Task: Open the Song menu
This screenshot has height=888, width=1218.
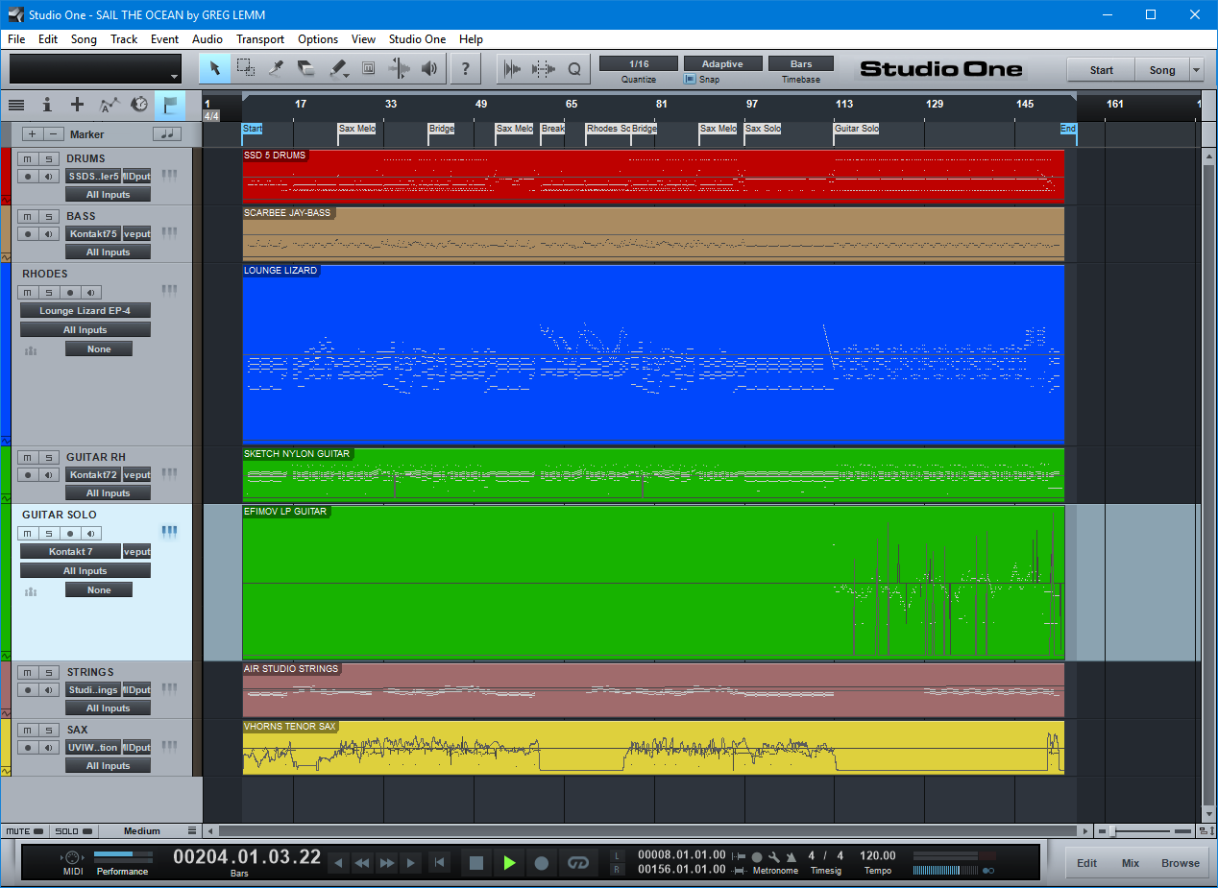Action: pyautogui.click(x=84, y=39)
